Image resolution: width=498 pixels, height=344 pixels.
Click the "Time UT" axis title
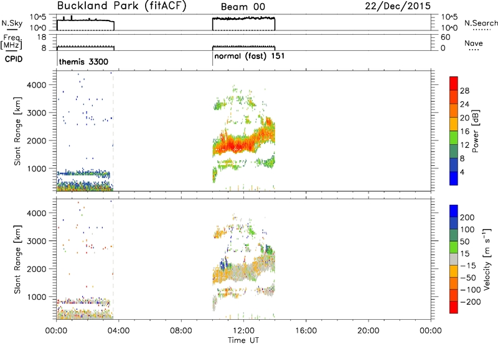point(243,340)
